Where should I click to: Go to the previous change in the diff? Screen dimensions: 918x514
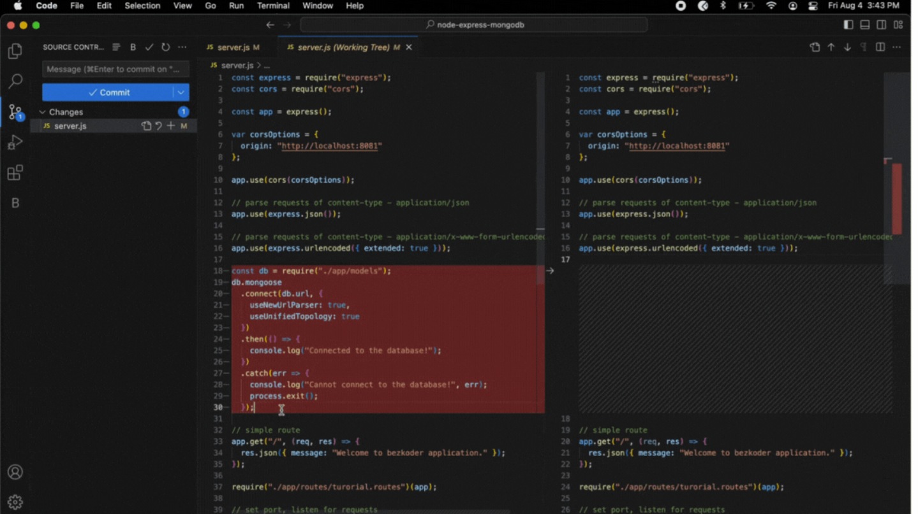831,46
